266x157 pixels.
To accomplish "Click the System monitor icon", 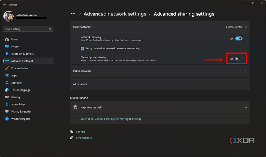I will pos(7,47).
